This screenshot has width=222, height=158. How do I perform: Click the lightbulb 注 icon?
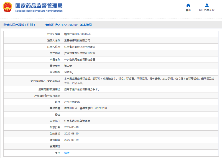click(56, 153)
